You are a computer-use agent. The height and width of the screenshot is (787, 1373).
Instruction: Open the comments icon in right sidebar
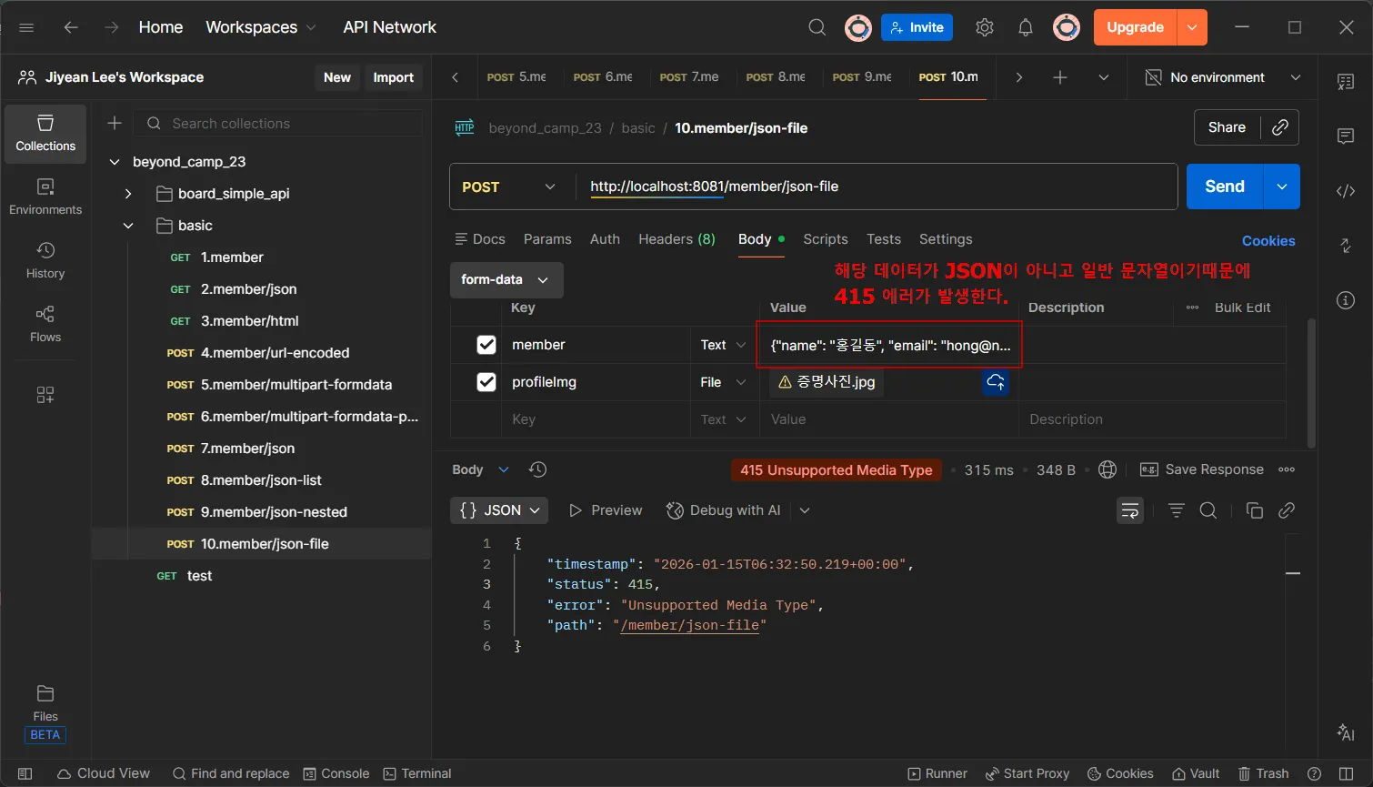point(1346,136)
